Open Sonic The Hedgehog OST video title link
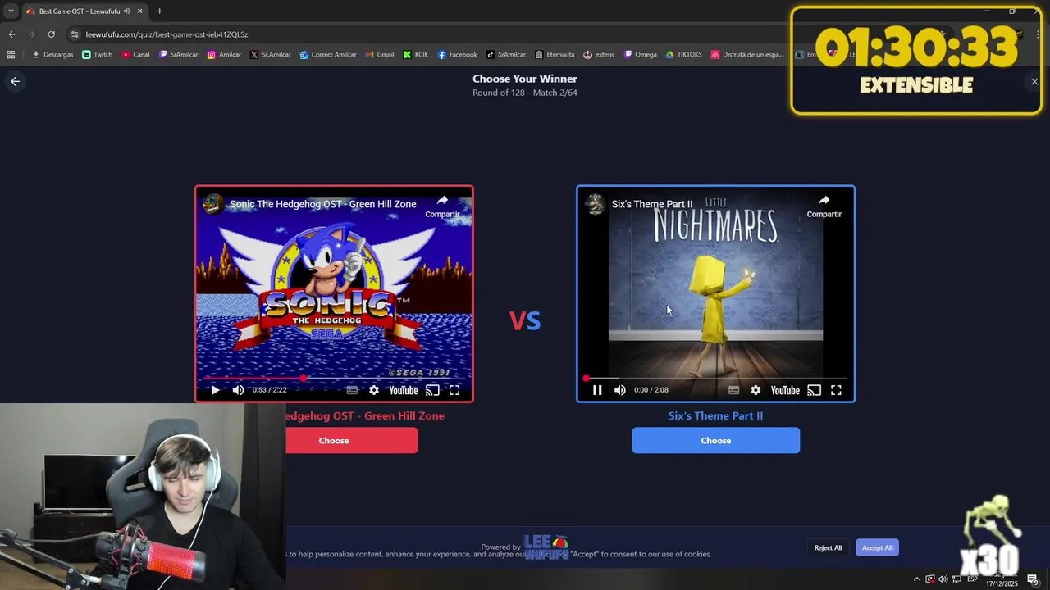Image resolution: width=1050 pixels, height=590 pixels. point(323,204)
